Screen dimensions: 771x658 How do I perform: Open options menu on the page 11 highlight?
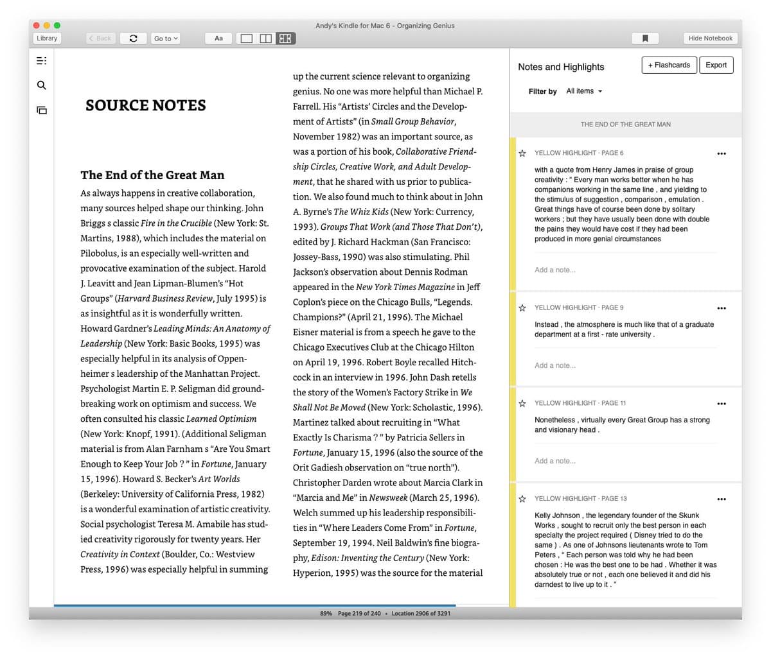coord(721,403)
